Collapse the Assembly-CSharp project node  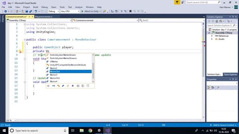[209, 33]
